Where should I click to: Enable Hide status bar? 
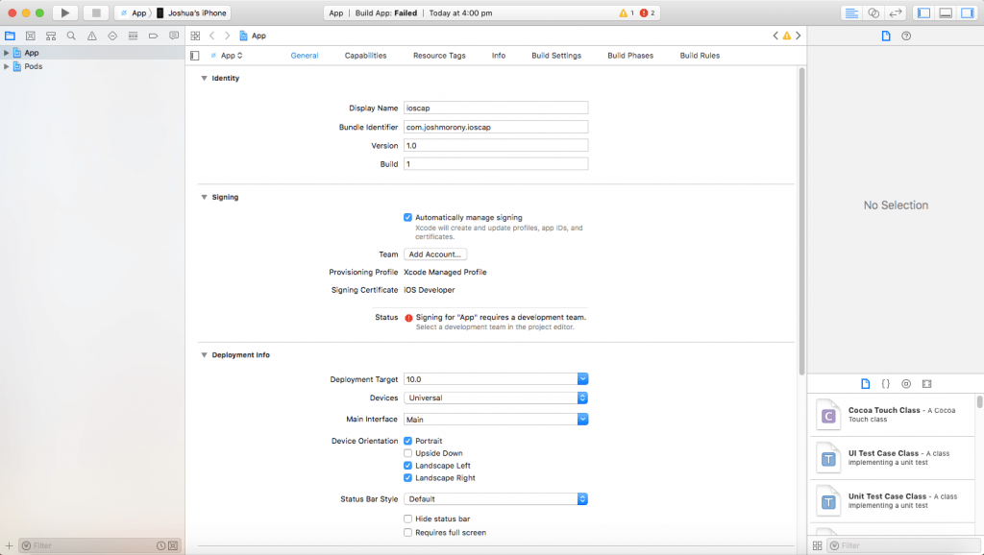pos(407,519)
